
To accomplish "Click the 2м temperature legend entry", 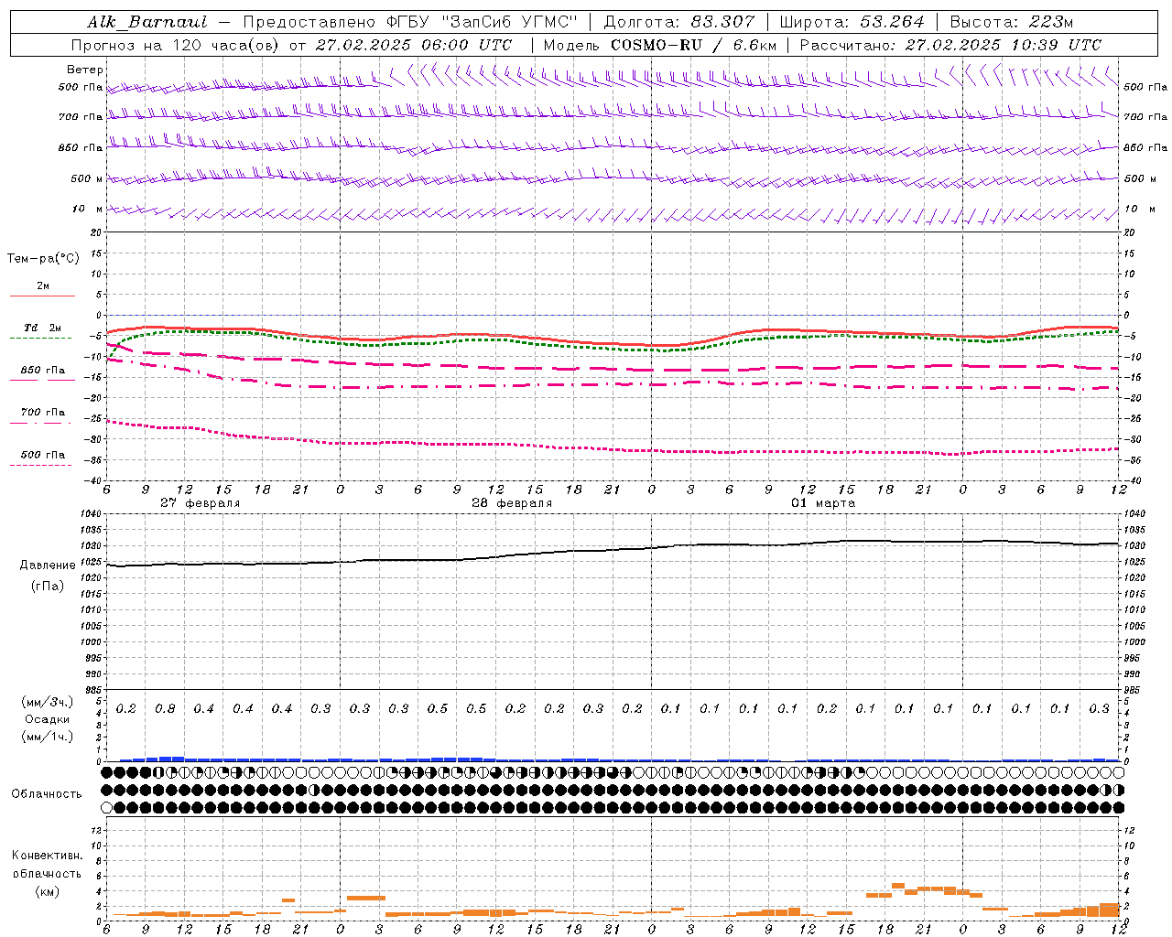I will click(x=43, y=286).
